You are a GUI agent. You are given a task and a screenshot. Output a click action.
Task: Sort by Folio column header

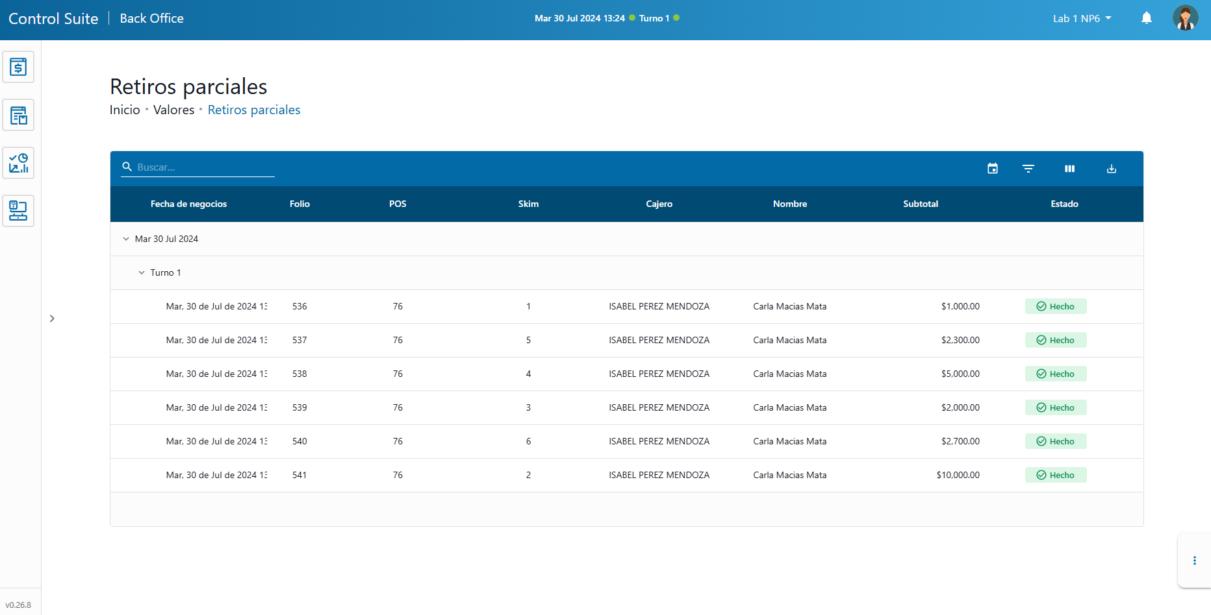pos(300,204)
